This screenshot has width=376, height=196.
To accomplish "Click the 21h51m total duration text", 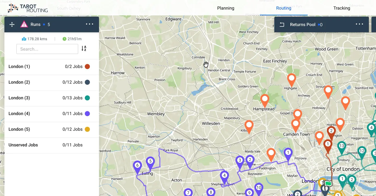I will click(x=74, y=39).
